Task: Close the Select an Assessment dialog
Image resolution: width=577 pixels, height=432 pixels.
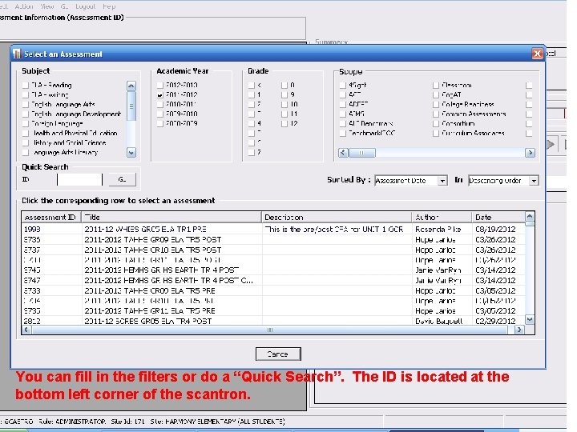Action: [537, 54]
